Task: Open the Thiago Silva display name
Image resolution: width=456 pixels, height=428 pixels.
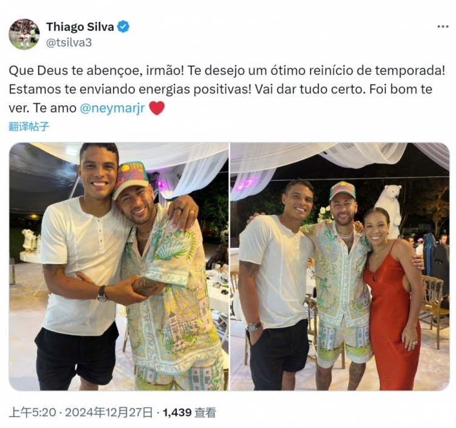Action: 80,27
